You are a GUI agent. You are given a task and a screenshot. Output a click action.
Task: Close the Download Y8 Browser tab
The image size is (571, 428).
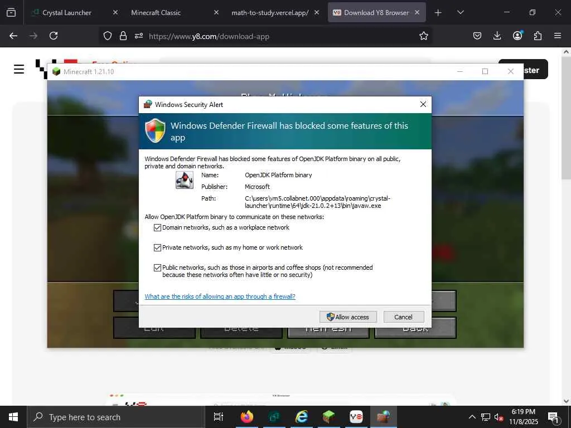point(417,12)
